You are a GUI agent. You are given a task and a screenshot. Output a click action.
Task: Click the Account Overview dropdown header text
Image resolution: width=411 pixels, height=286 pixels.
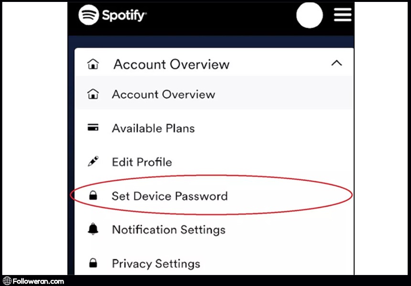click(171, 64)
